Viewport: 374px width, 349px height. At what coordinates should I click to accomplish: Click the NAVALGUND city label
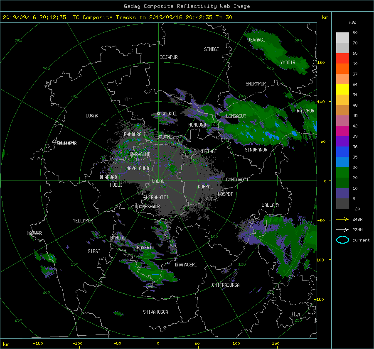point(138,168)
